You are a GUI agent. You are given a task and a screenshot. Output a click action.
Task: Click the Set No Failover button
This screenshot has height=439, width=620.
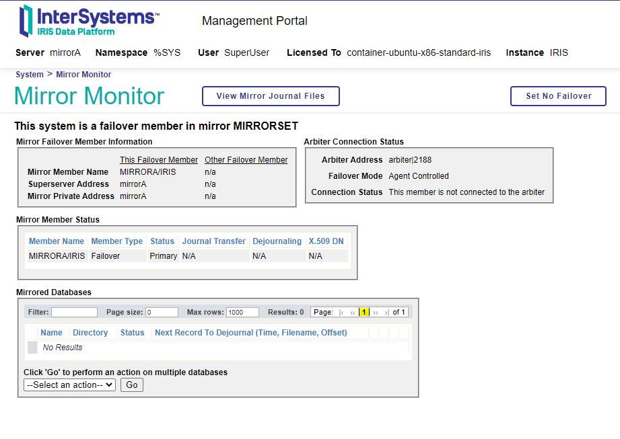pyautogui.click(x=558, y=96)
